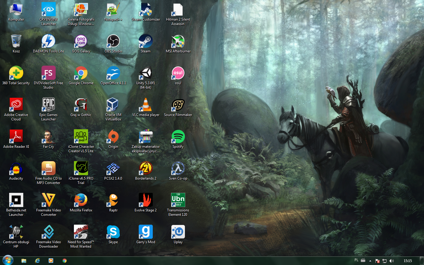Select Freemake Video Converter icon
424x265 pixels.
click(48, 205)
